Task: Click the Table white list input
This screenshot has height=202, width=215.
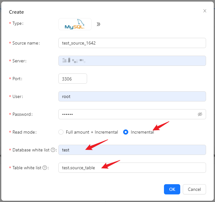Action: 132,168
